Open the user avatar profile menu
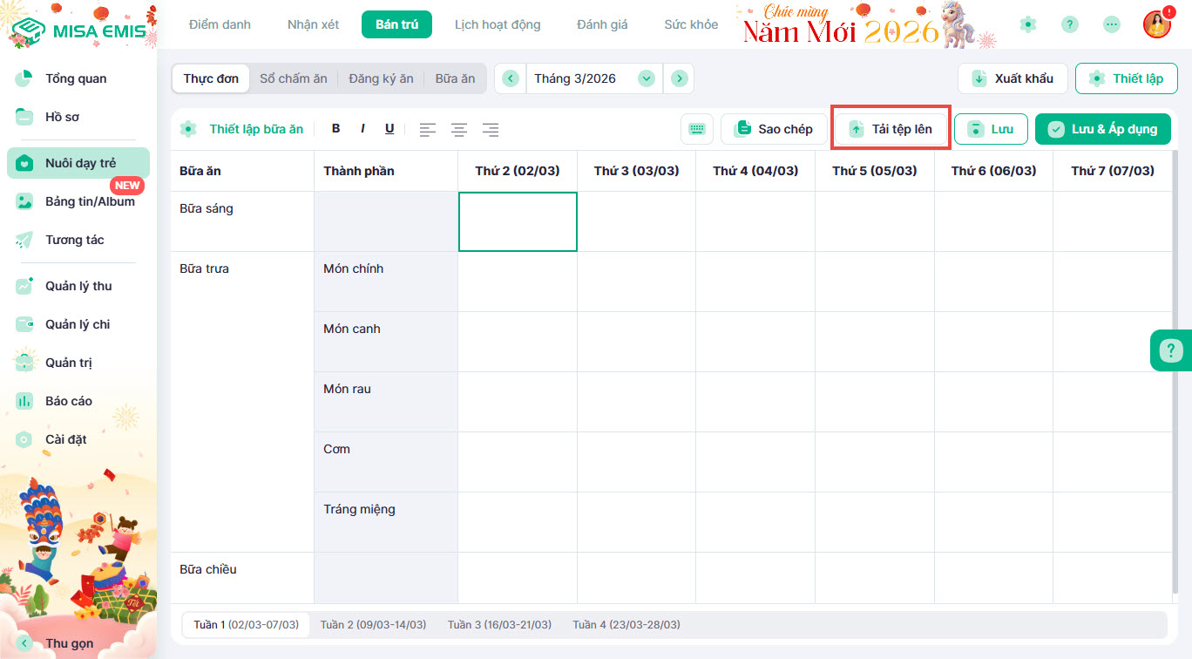This screenshot has height=659, width=1192. [1156, 24]
